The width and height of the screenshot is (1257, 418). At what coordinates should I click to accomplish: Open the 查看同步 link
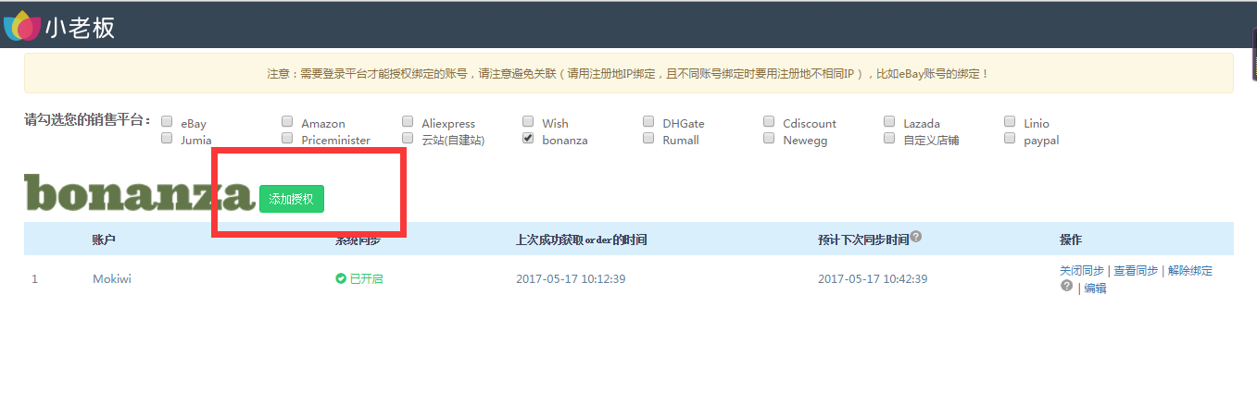[x=1136, y=271]
